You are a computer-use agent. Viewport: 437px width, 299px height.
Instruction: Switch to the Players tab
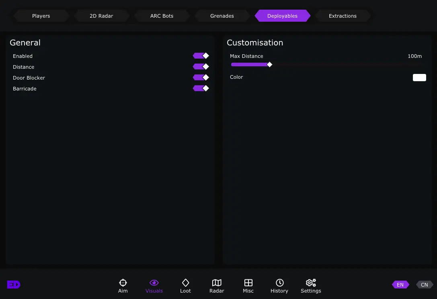[x=41, y=16]
